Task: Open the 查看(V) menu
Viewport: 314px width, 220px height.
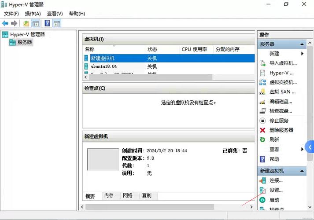Action: click(x=55, y=14)
